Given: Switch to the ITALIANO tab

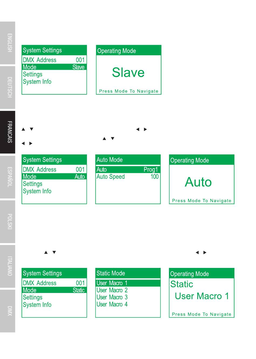Looking at the screenshot, I should [x=8, y=266].
